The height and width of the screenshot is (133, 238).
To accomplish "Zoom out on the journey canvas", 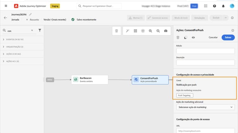I will point(158,31).
